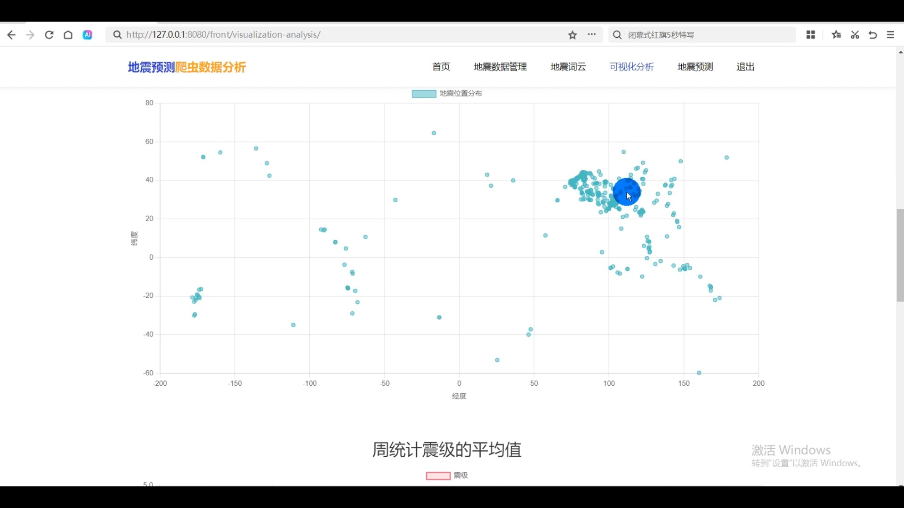Click the undo closed tab icon
This screenshot has width=904, height=508.
[x=873, y=35]
